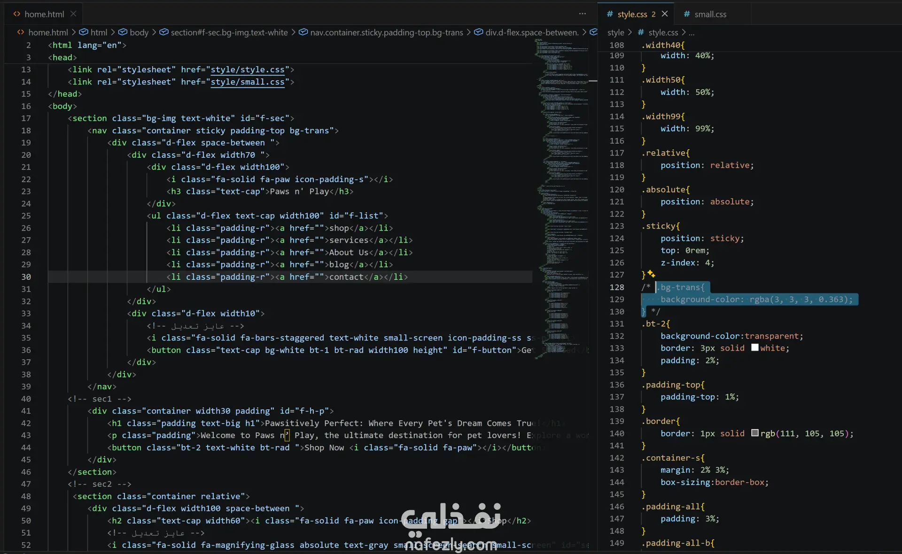Click the .bt-2 selector
The image size is (902, 554).
tap(655, 323)
